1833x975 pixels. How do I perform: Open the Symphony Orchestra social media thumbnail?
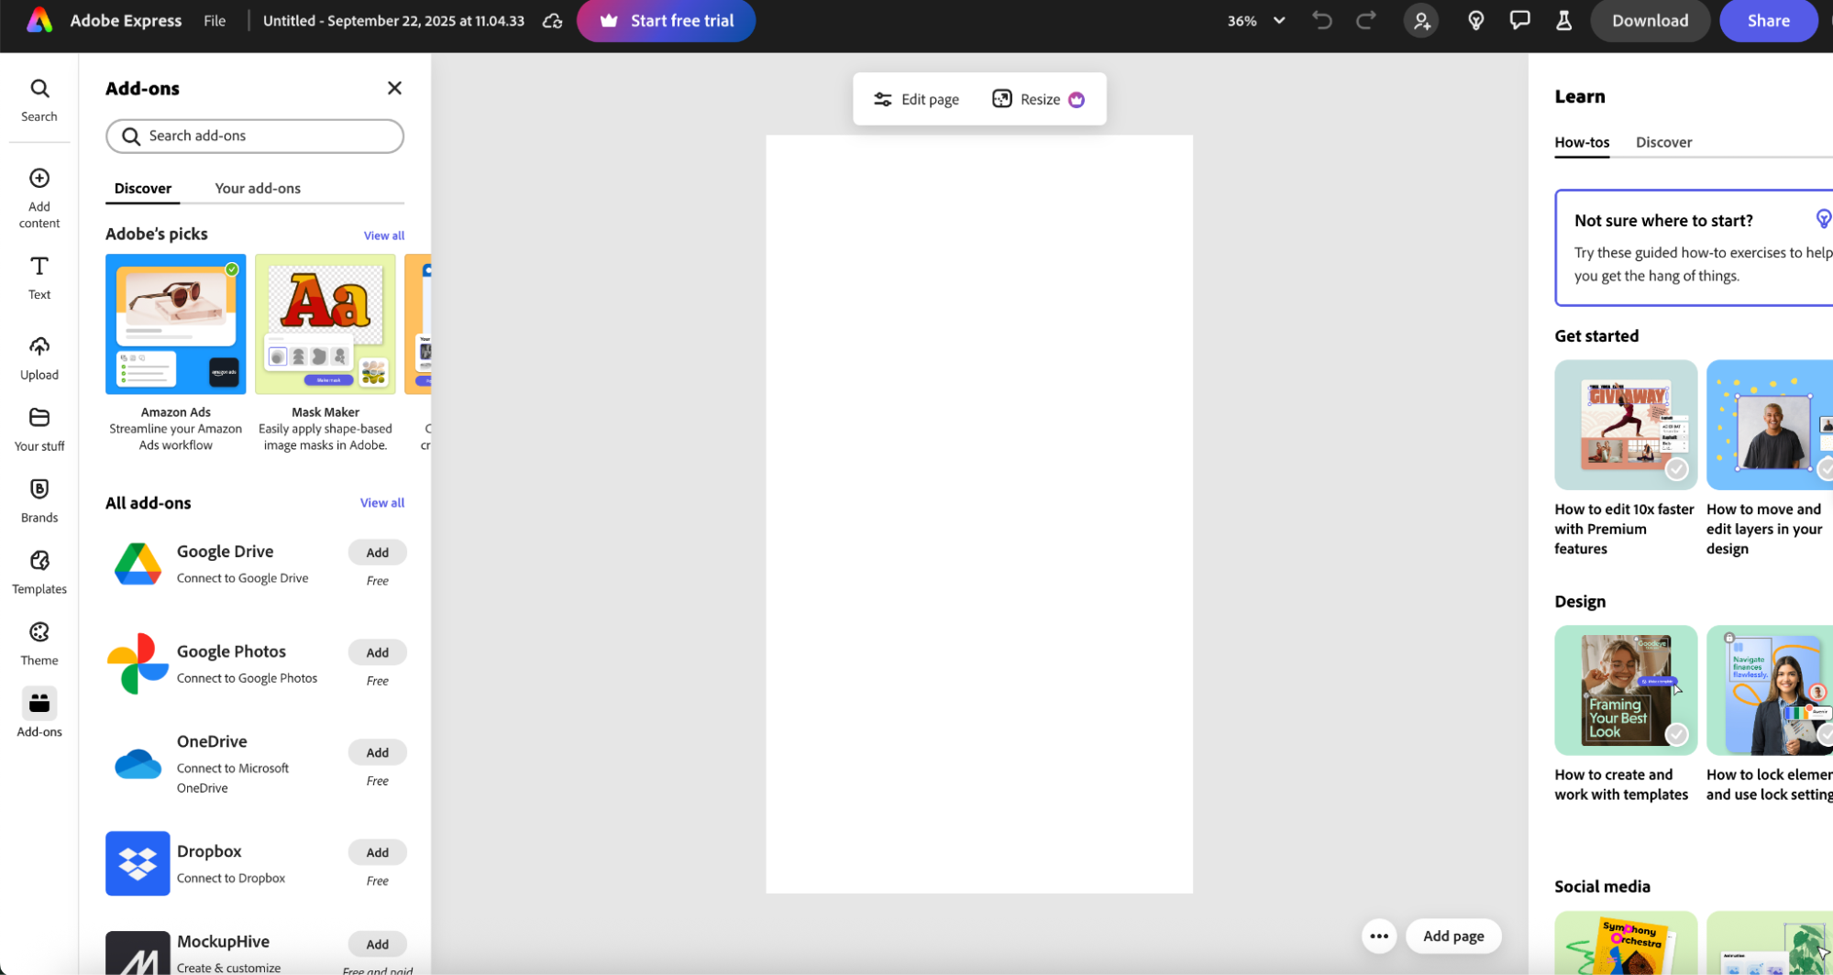1626,943
